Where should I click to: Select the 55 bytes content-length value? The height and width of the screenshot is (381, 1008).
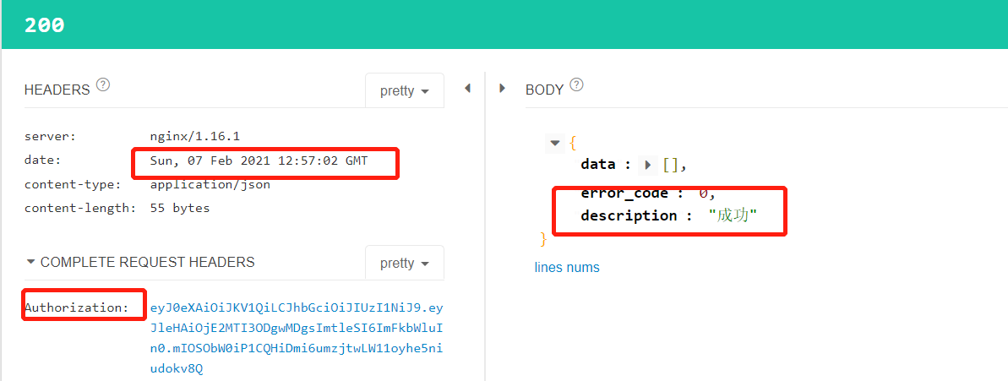tap(180, 208)
